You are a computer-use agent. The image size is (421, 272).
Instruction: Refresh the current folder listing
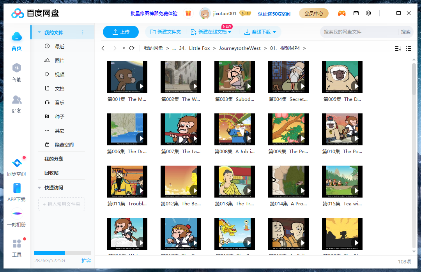pos(132,48)
